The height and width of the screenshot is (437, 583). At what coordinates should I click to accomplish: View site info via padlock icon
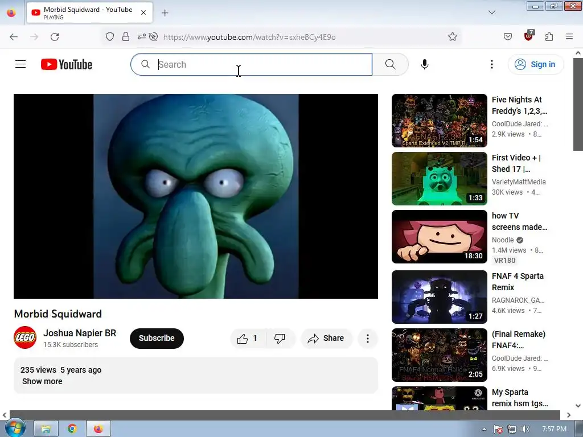(126, 36)
